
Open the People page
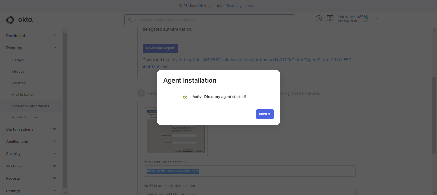pyautogui.click(x=18, y=60)
